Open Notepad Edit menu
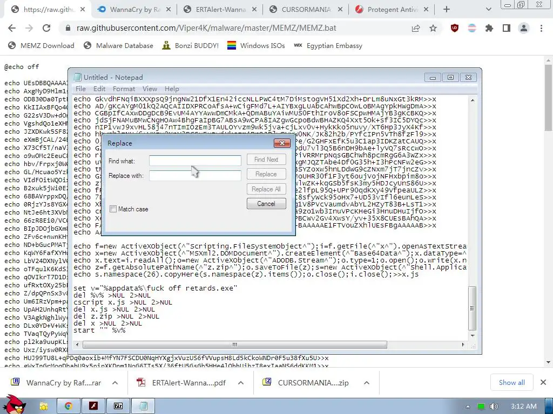Screen dimensions: 553x414 [x=99, y=89]
